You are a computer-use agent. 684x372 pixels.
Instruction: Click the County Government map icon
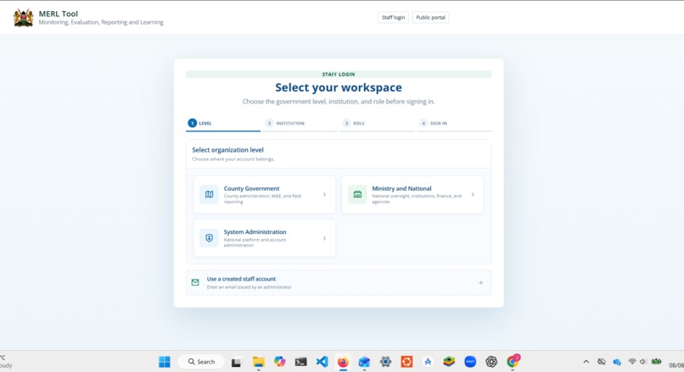(209, 195)
